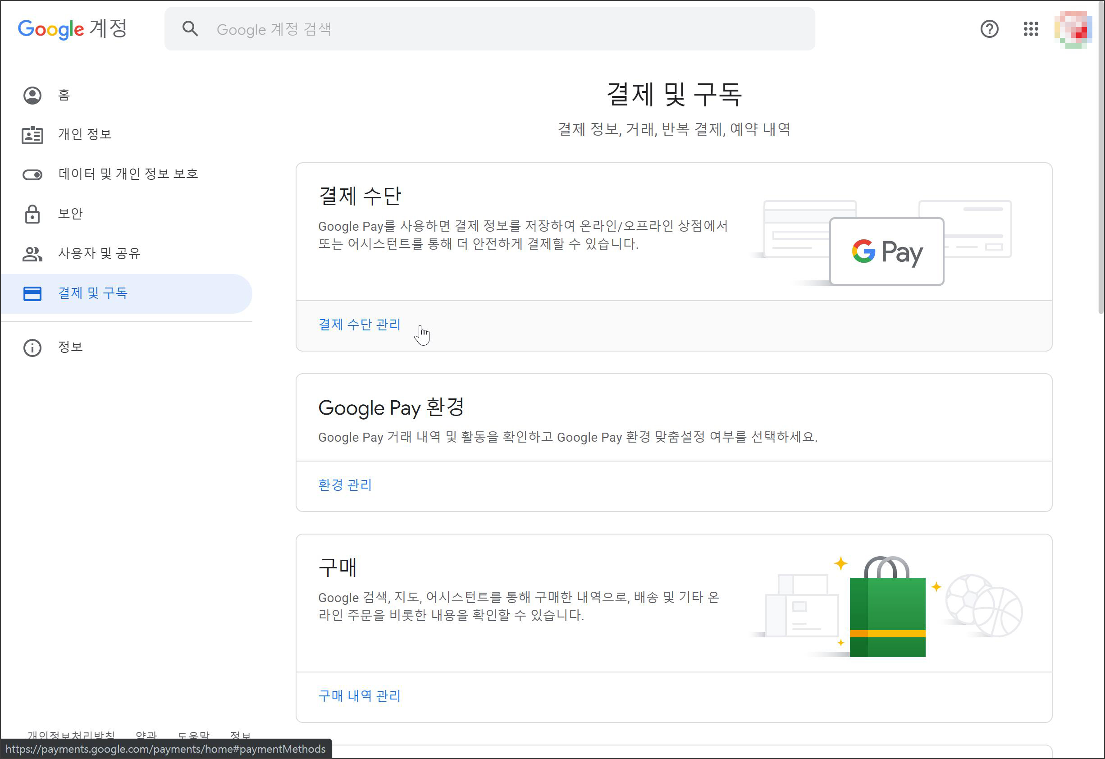This screenshot has width=1105, height=759.
Task: Click the search magnifier icon
Action: pos(190,29)
